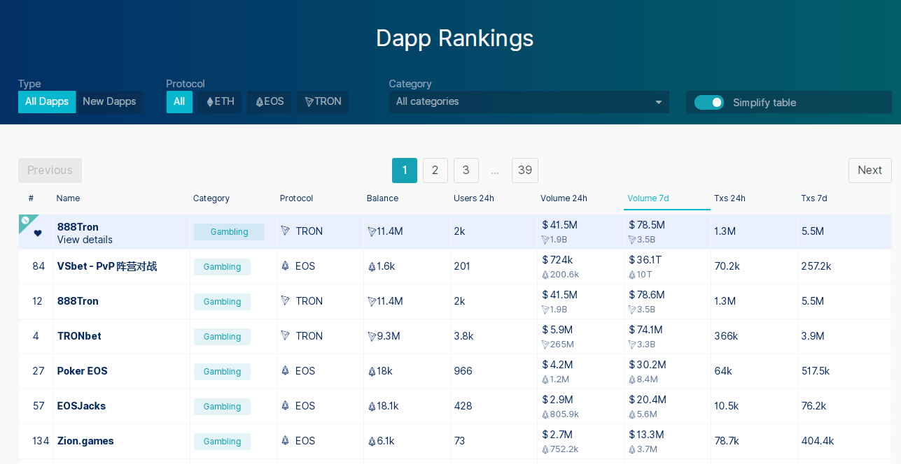This screenshot has width=901, height=464.
Task: Click the heart icon on promoted 888Tron row
Action: point(38,233)
